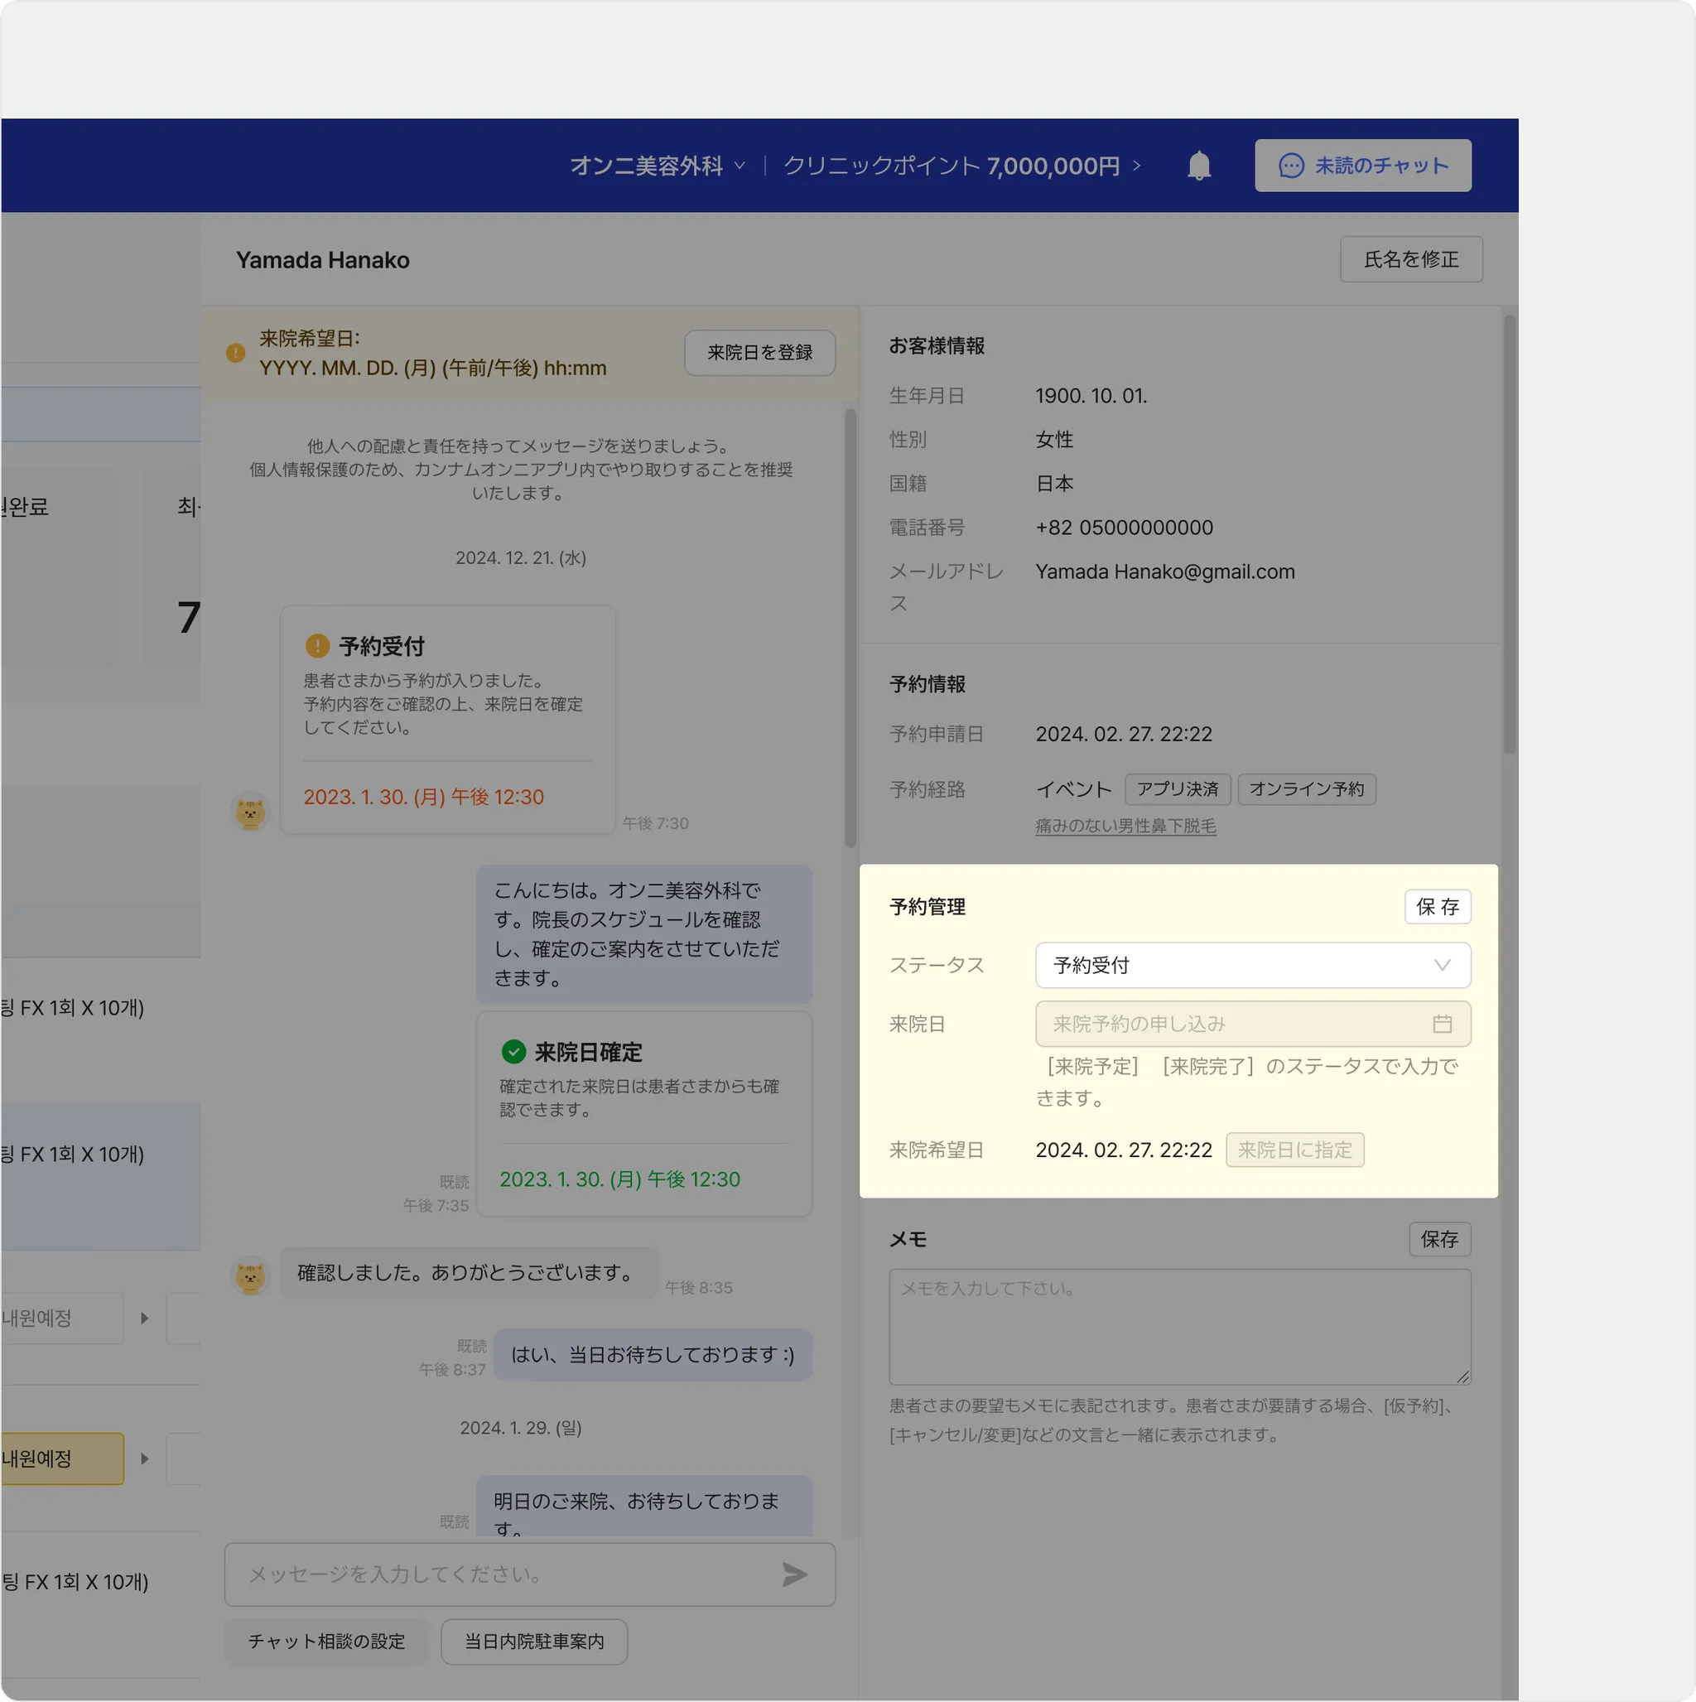The image size is (1696, 1702).
Task: Click the orange warning icon by 来院希望日
Action: 235,352
